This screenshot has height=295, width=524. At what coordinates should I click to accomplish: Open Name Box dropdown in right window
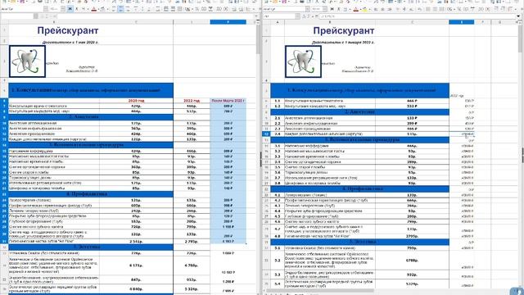298,16
